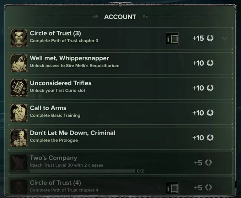
Task: Click the +10 score on Call to Arms
Action: tap(198, 113)
